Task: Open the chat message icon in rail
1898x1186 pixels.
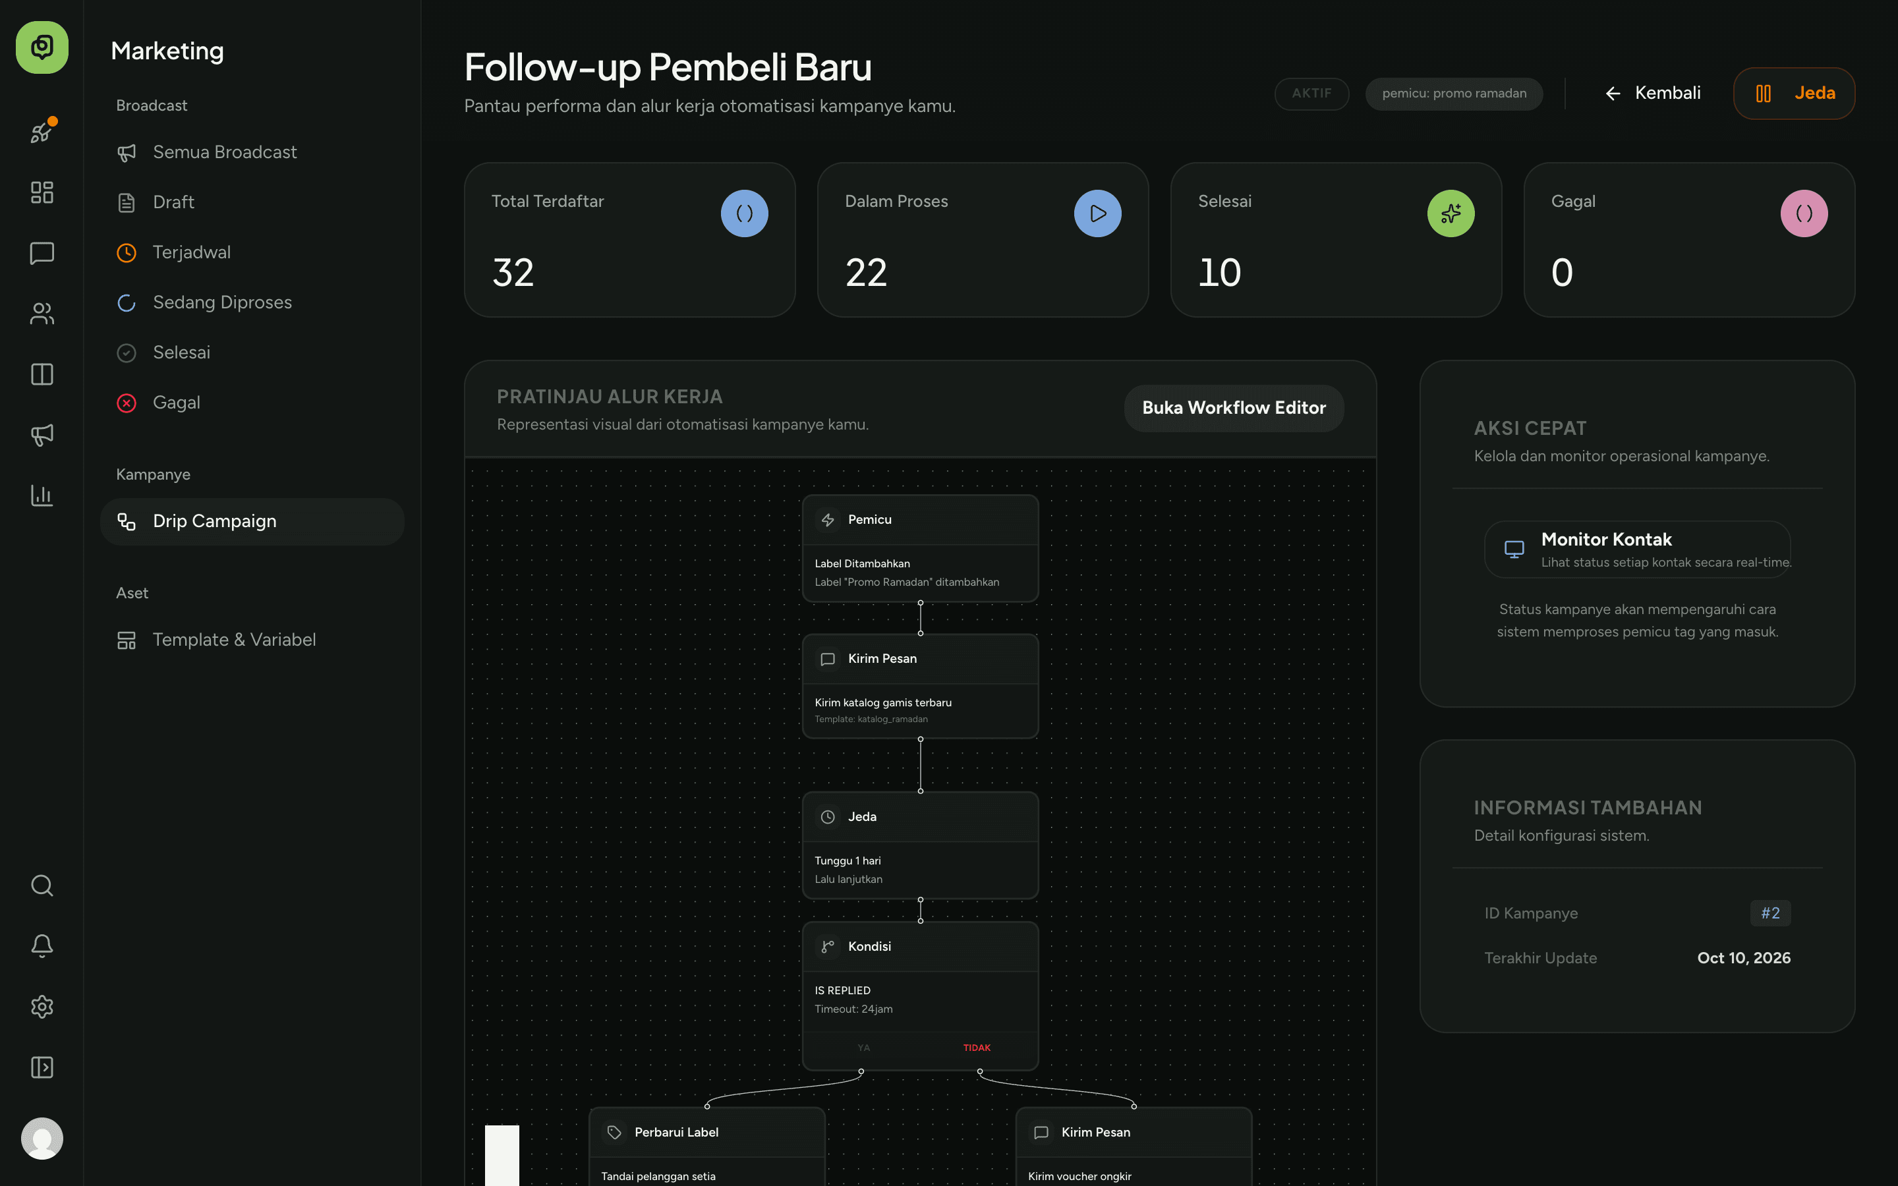Action: [x=42, y=252]
